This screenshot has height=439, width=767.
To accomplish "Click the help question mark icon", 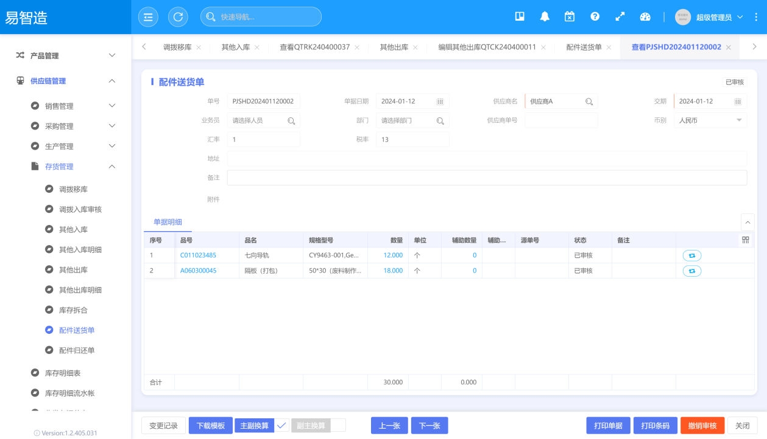I will pyautogui.click(x=595, y=17).
